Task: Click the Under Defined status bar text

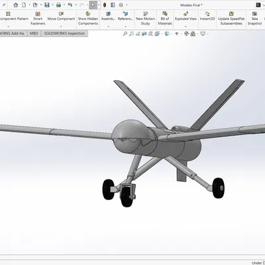Action: (x=258, y=263)
